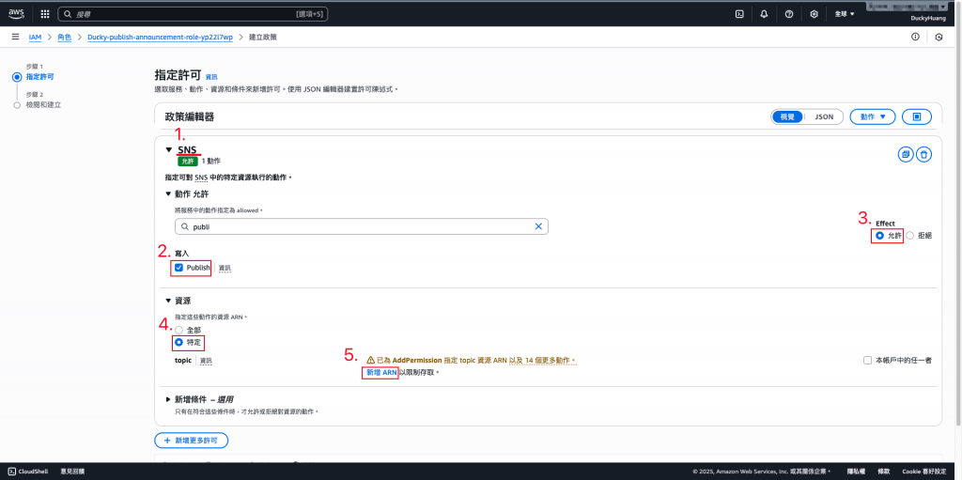Go to IAM breadcrumb link
Viewport: 962px width, 480px height.
pos(35,38)
